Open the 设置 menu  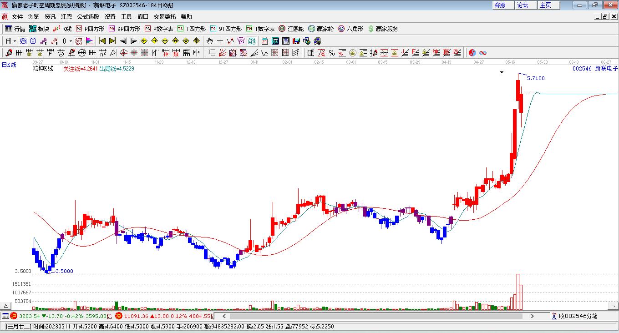(110, 16)
